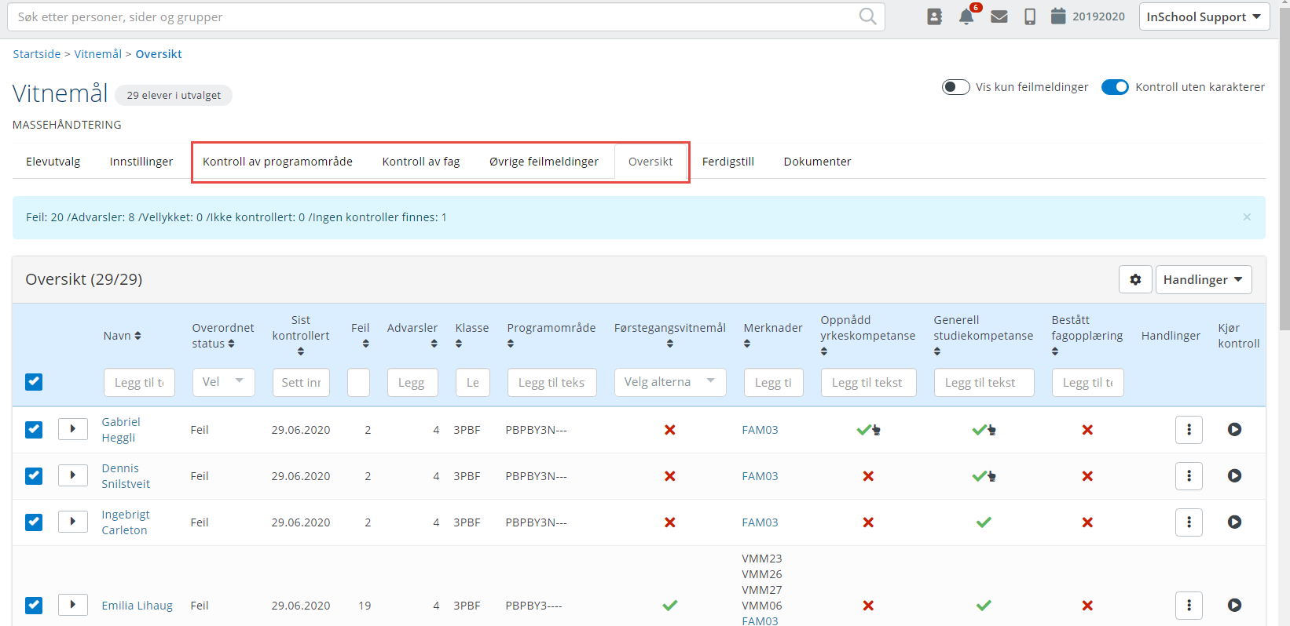Switch to Elevutvalg tab
Image resolution: width=1290 pixels, height=626 pixels.
(x=53, y=162)
